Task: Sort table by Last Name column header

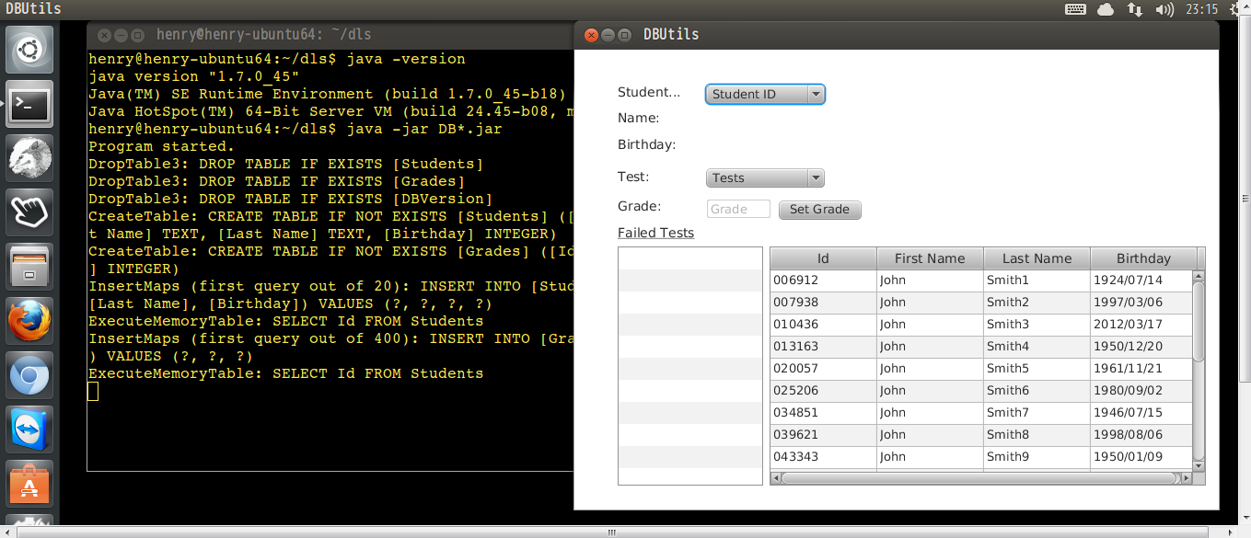Action: (1037, 258)
